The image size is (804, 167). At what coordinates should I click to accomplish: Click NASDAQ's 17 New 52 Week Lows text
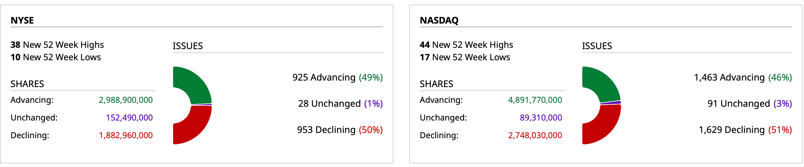pos(465,57)
